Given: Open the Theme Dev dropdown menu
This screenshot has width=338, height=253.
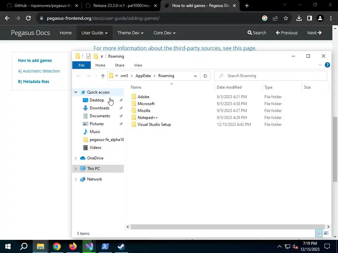Looking at the screenshot, I should pyautogui.click(x=130, y=33).
